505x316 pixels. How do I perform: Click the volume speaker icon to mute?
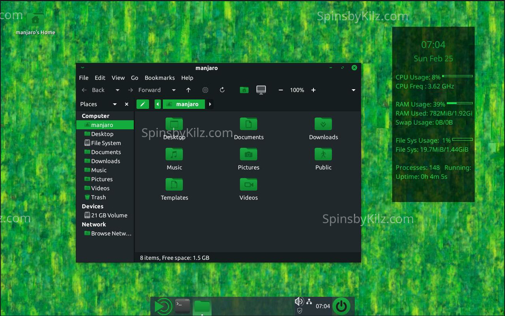tap(299, 301)
